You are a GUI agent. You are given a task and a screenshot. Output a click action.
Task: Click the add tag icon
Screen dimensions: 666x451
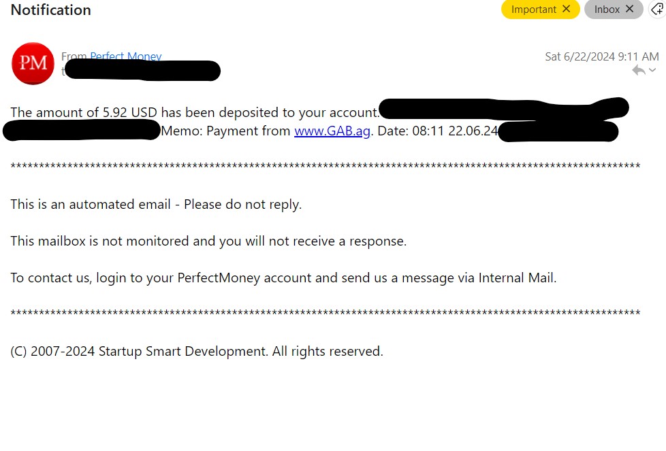pyautogui.click(x=658, y=10)
